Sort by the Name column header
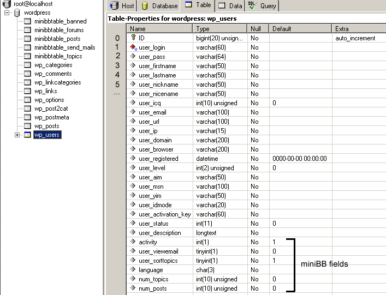 159,29
